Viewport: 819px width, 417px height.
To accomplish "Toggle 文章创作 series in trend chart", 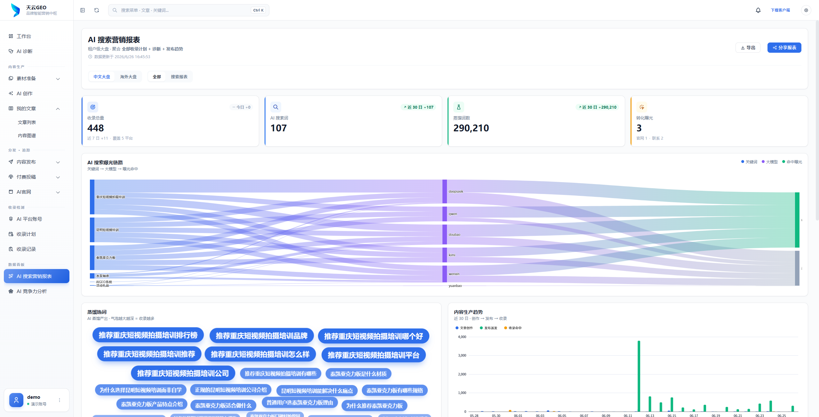I will coord(464,328).
